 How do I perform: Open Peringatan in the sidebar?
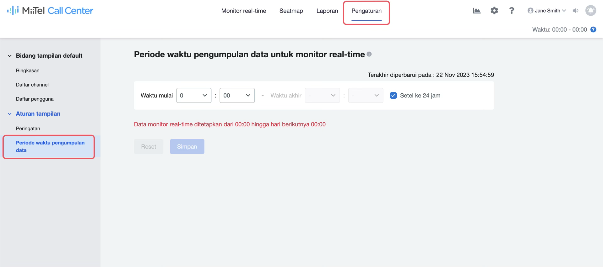pos(28,128)
